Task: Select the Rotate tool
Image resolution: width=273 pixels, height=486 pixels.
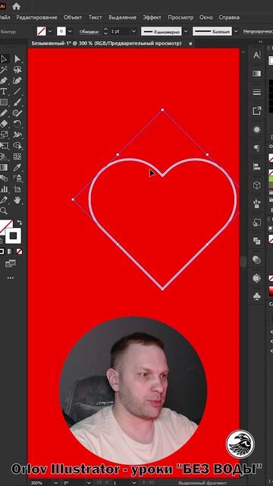Action: click(x=17, y=124)
